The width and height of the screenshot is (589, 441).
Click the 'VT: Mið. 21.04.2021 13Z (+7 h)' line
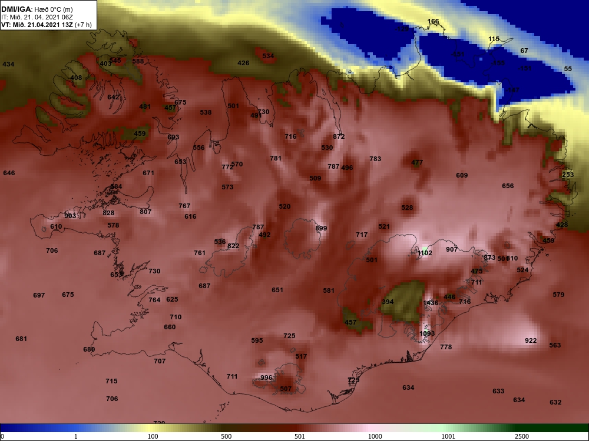point(46,25)
